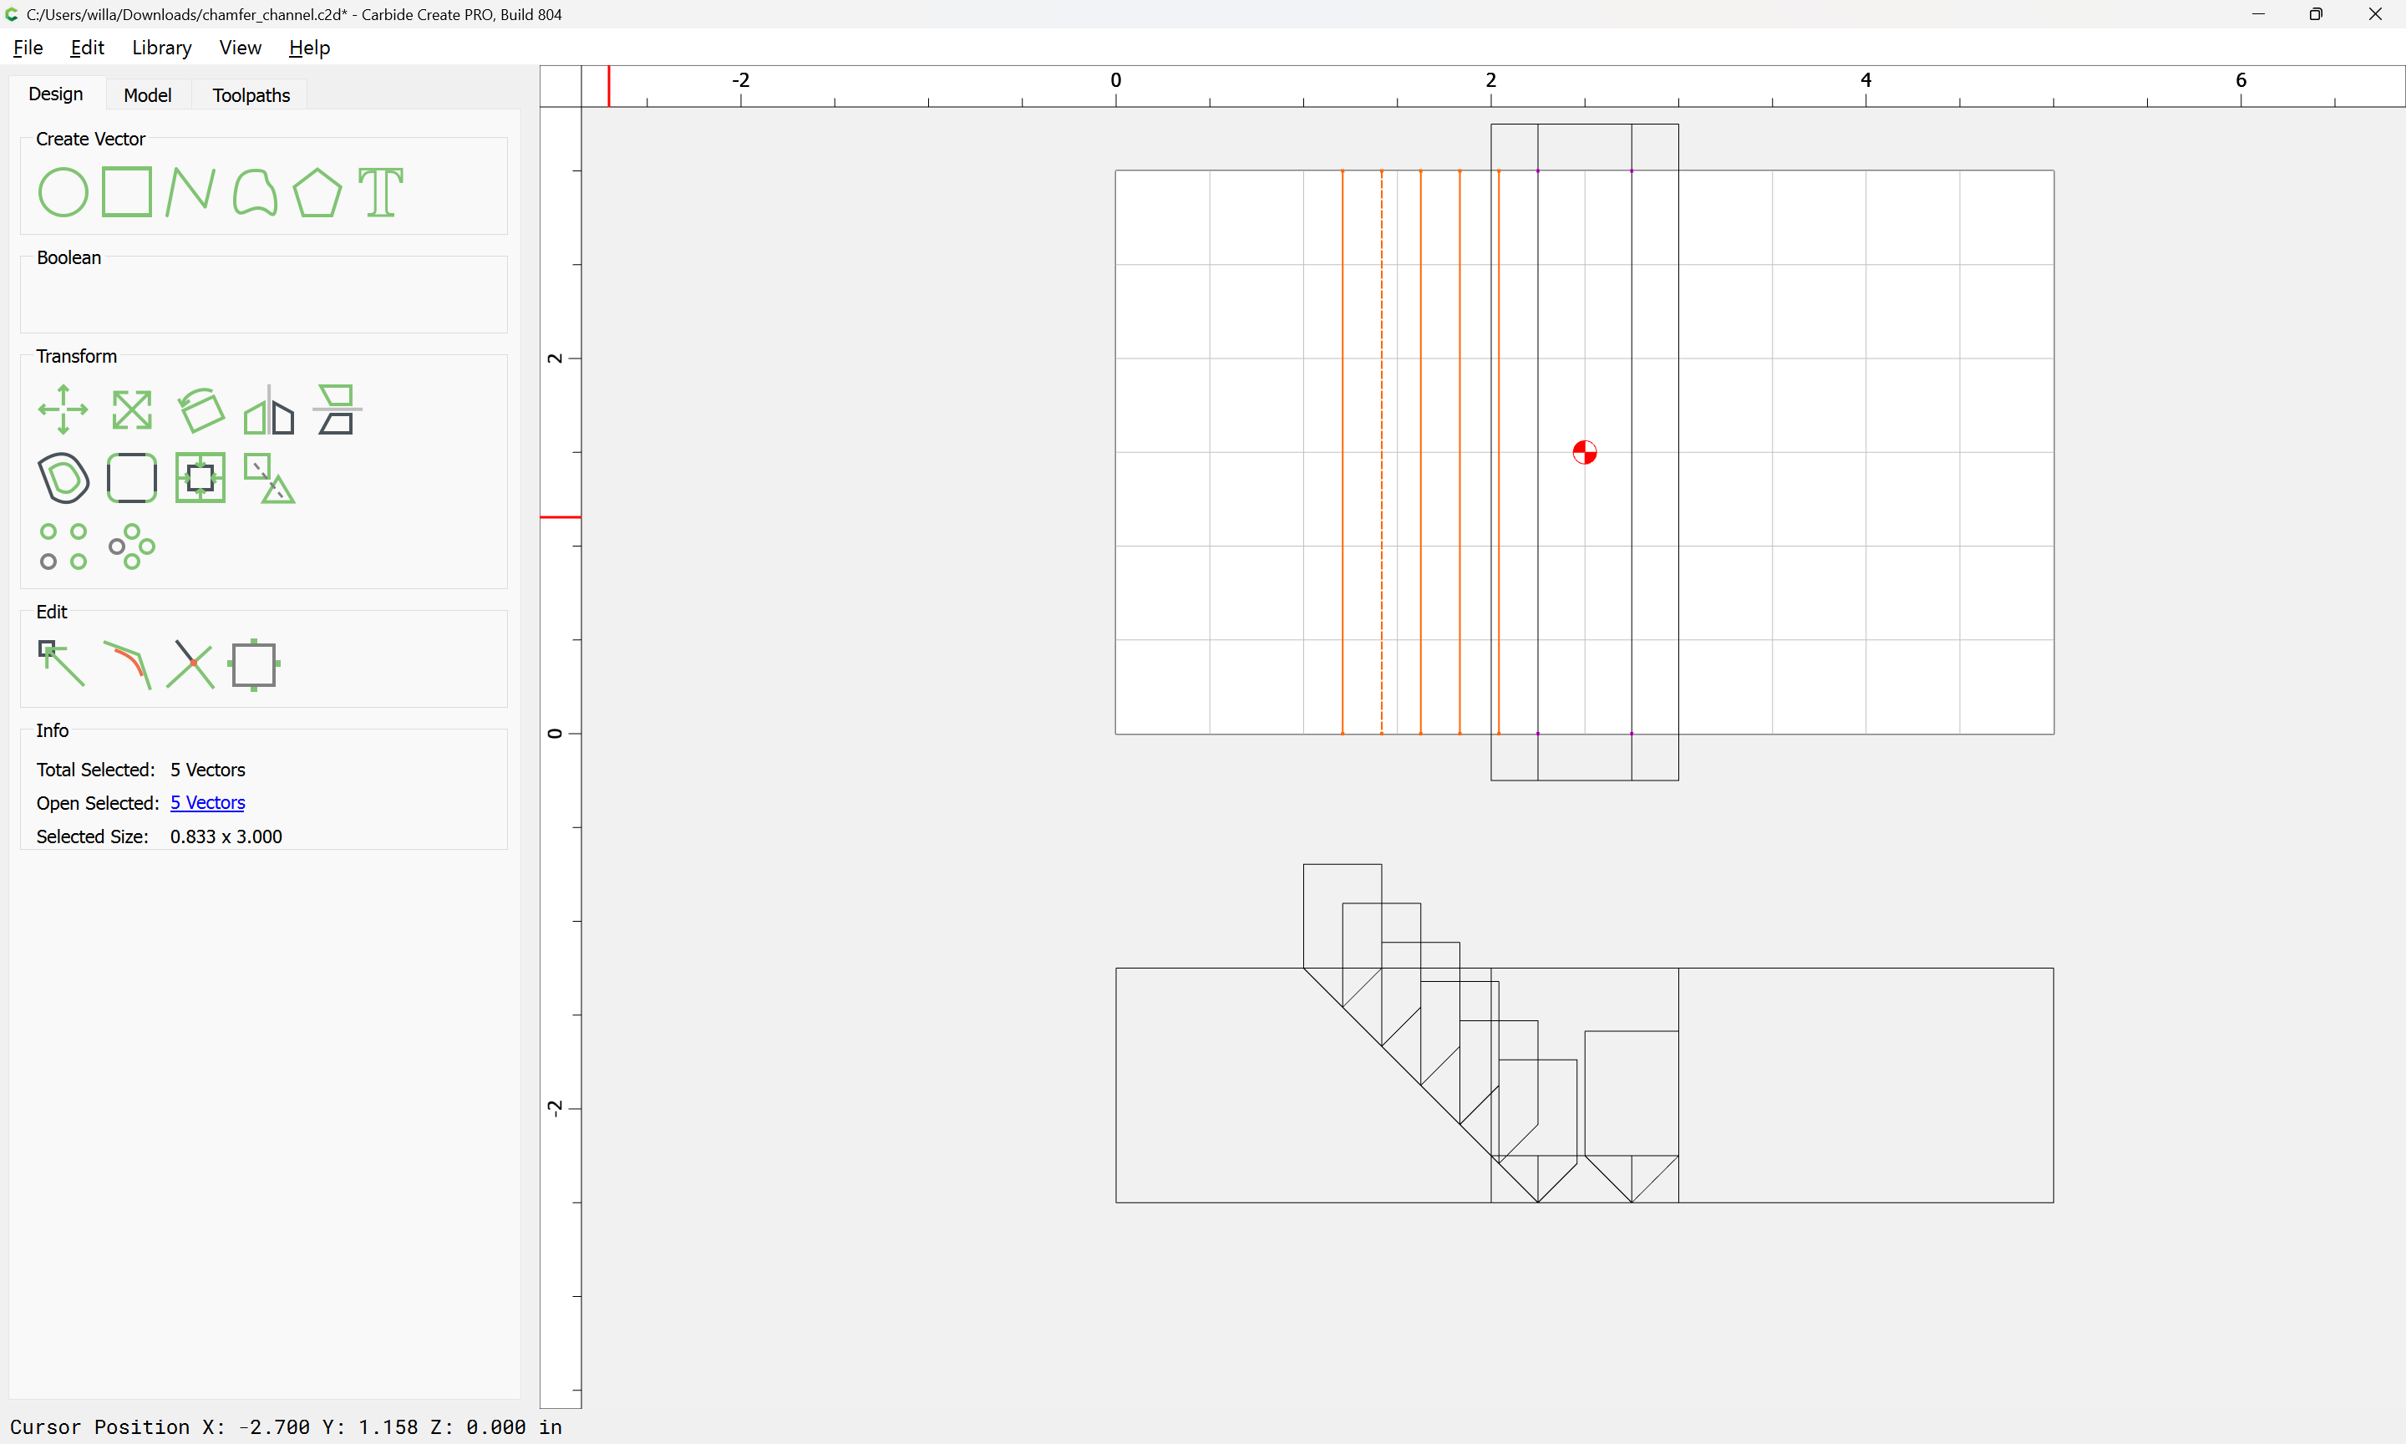Select the Circle create vector tool
Image resolution: width=2406 pixels, height=1444 pixels.
coord(63,191)
